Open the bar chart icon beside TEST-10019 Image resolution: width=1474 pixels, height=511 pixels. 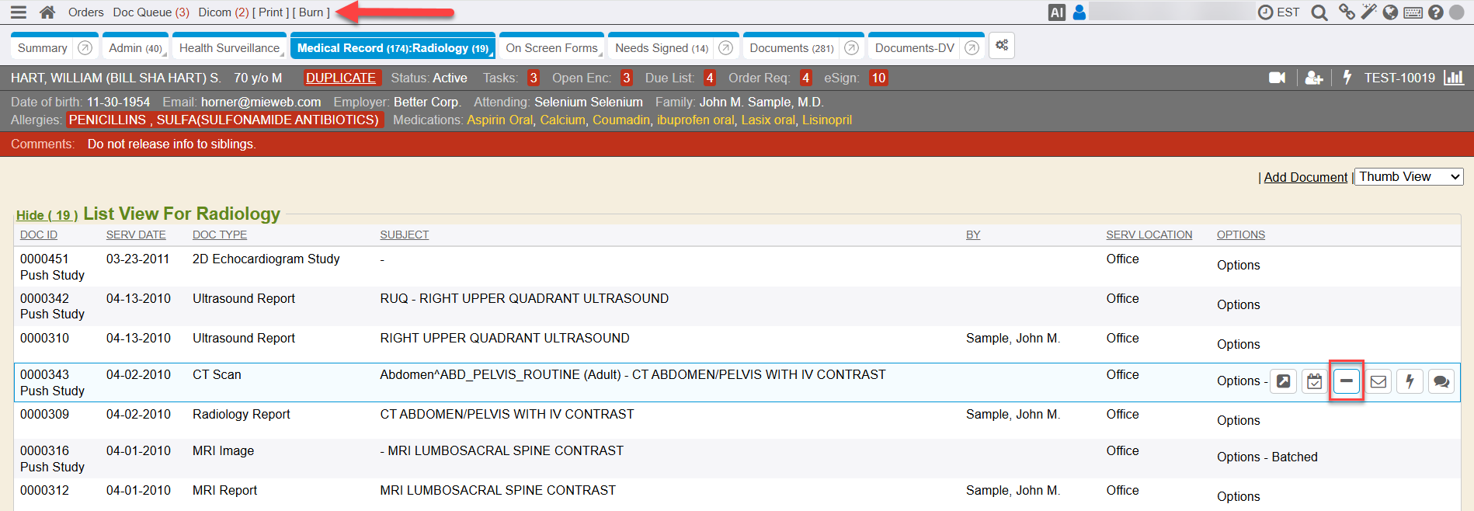(1453, 78)
